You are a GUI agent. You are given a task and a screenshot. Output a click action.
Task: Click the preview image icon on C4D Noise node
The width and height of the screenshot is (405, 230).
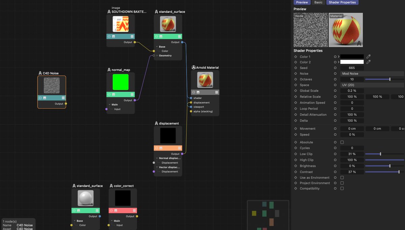pos(45,98)
